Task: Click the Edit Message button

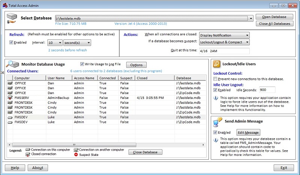Action: pyautogui.click(x=248, y=132)
